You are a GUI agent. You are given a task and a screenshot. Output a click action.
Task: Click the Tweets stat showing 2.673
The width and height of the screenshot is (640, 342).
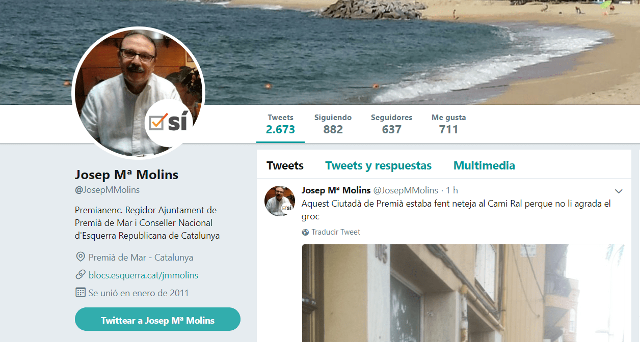(x=280, y=124)
